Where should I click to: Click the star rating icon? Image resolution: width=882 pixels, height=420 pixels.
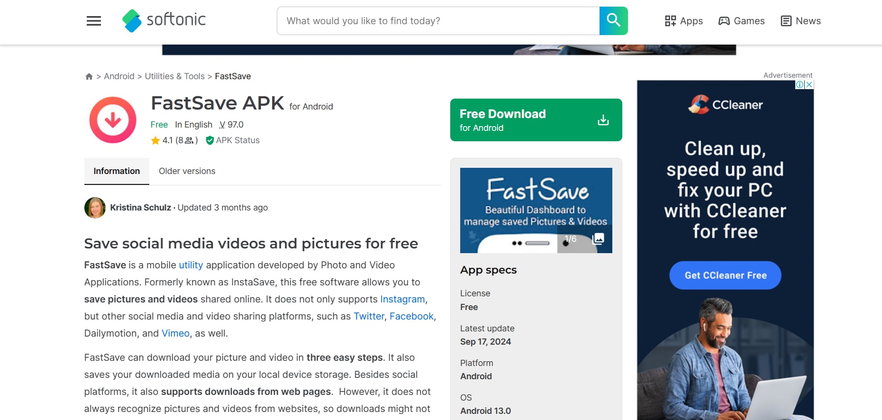tap(155, 140)
